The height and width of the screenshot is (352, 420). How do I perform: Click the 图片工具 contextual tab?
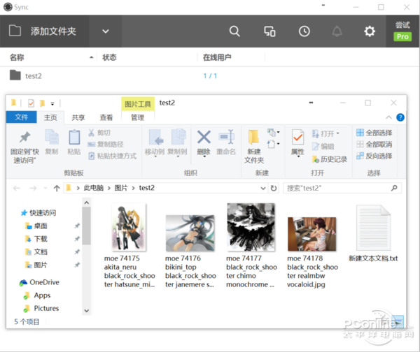[138, 104]
